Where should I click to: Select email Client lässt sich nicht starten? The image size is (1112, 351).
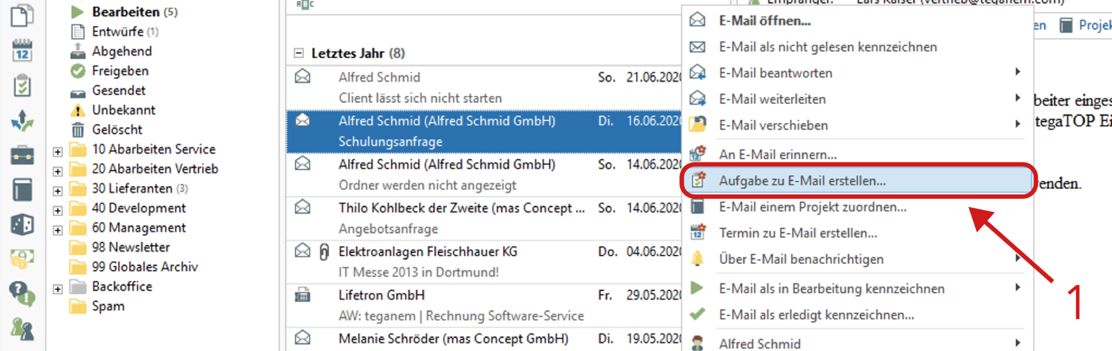484,88
